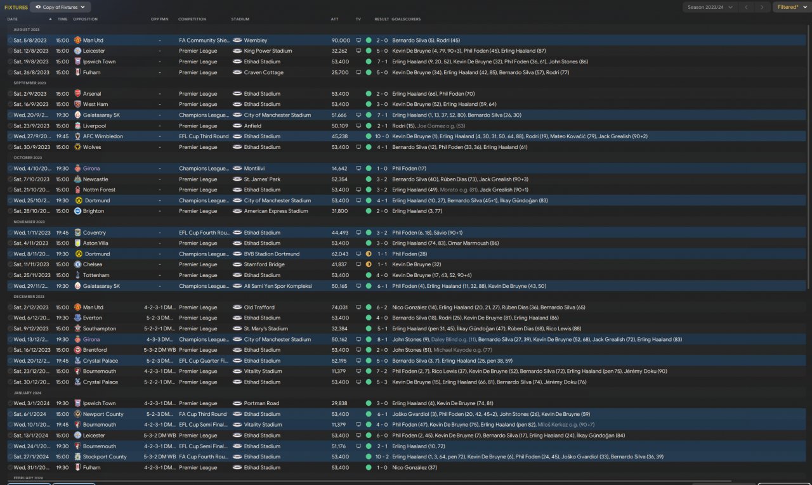Image resolution: width=812 pixels, height=485 pixels.
Task: Select the Brentford club badge
Action: (77, 350)
